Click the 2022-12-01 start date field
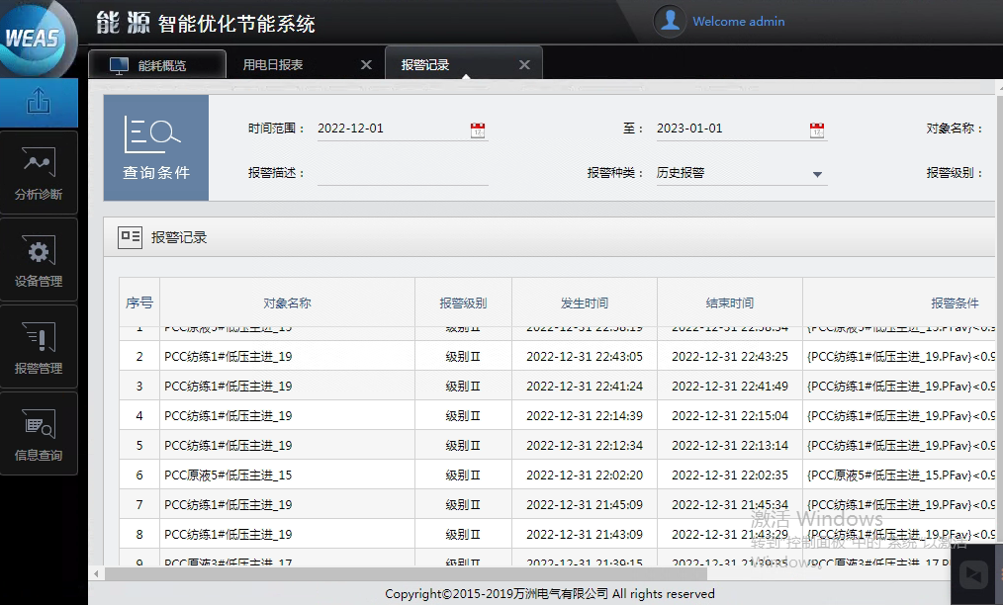The image size is (1003, 605). [x=391, y=129]
